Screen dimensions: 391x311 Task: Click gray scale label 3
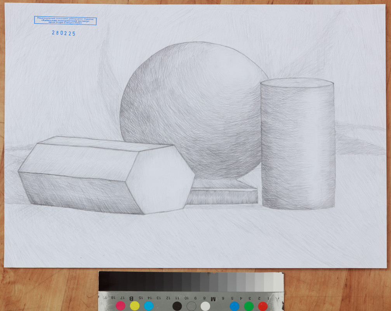(x=250, y=298)
